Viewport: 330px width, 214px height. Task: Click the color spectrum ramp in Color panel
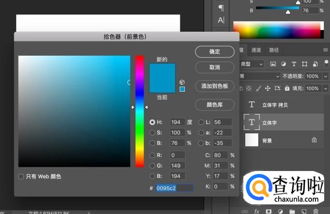click(278, 30)
